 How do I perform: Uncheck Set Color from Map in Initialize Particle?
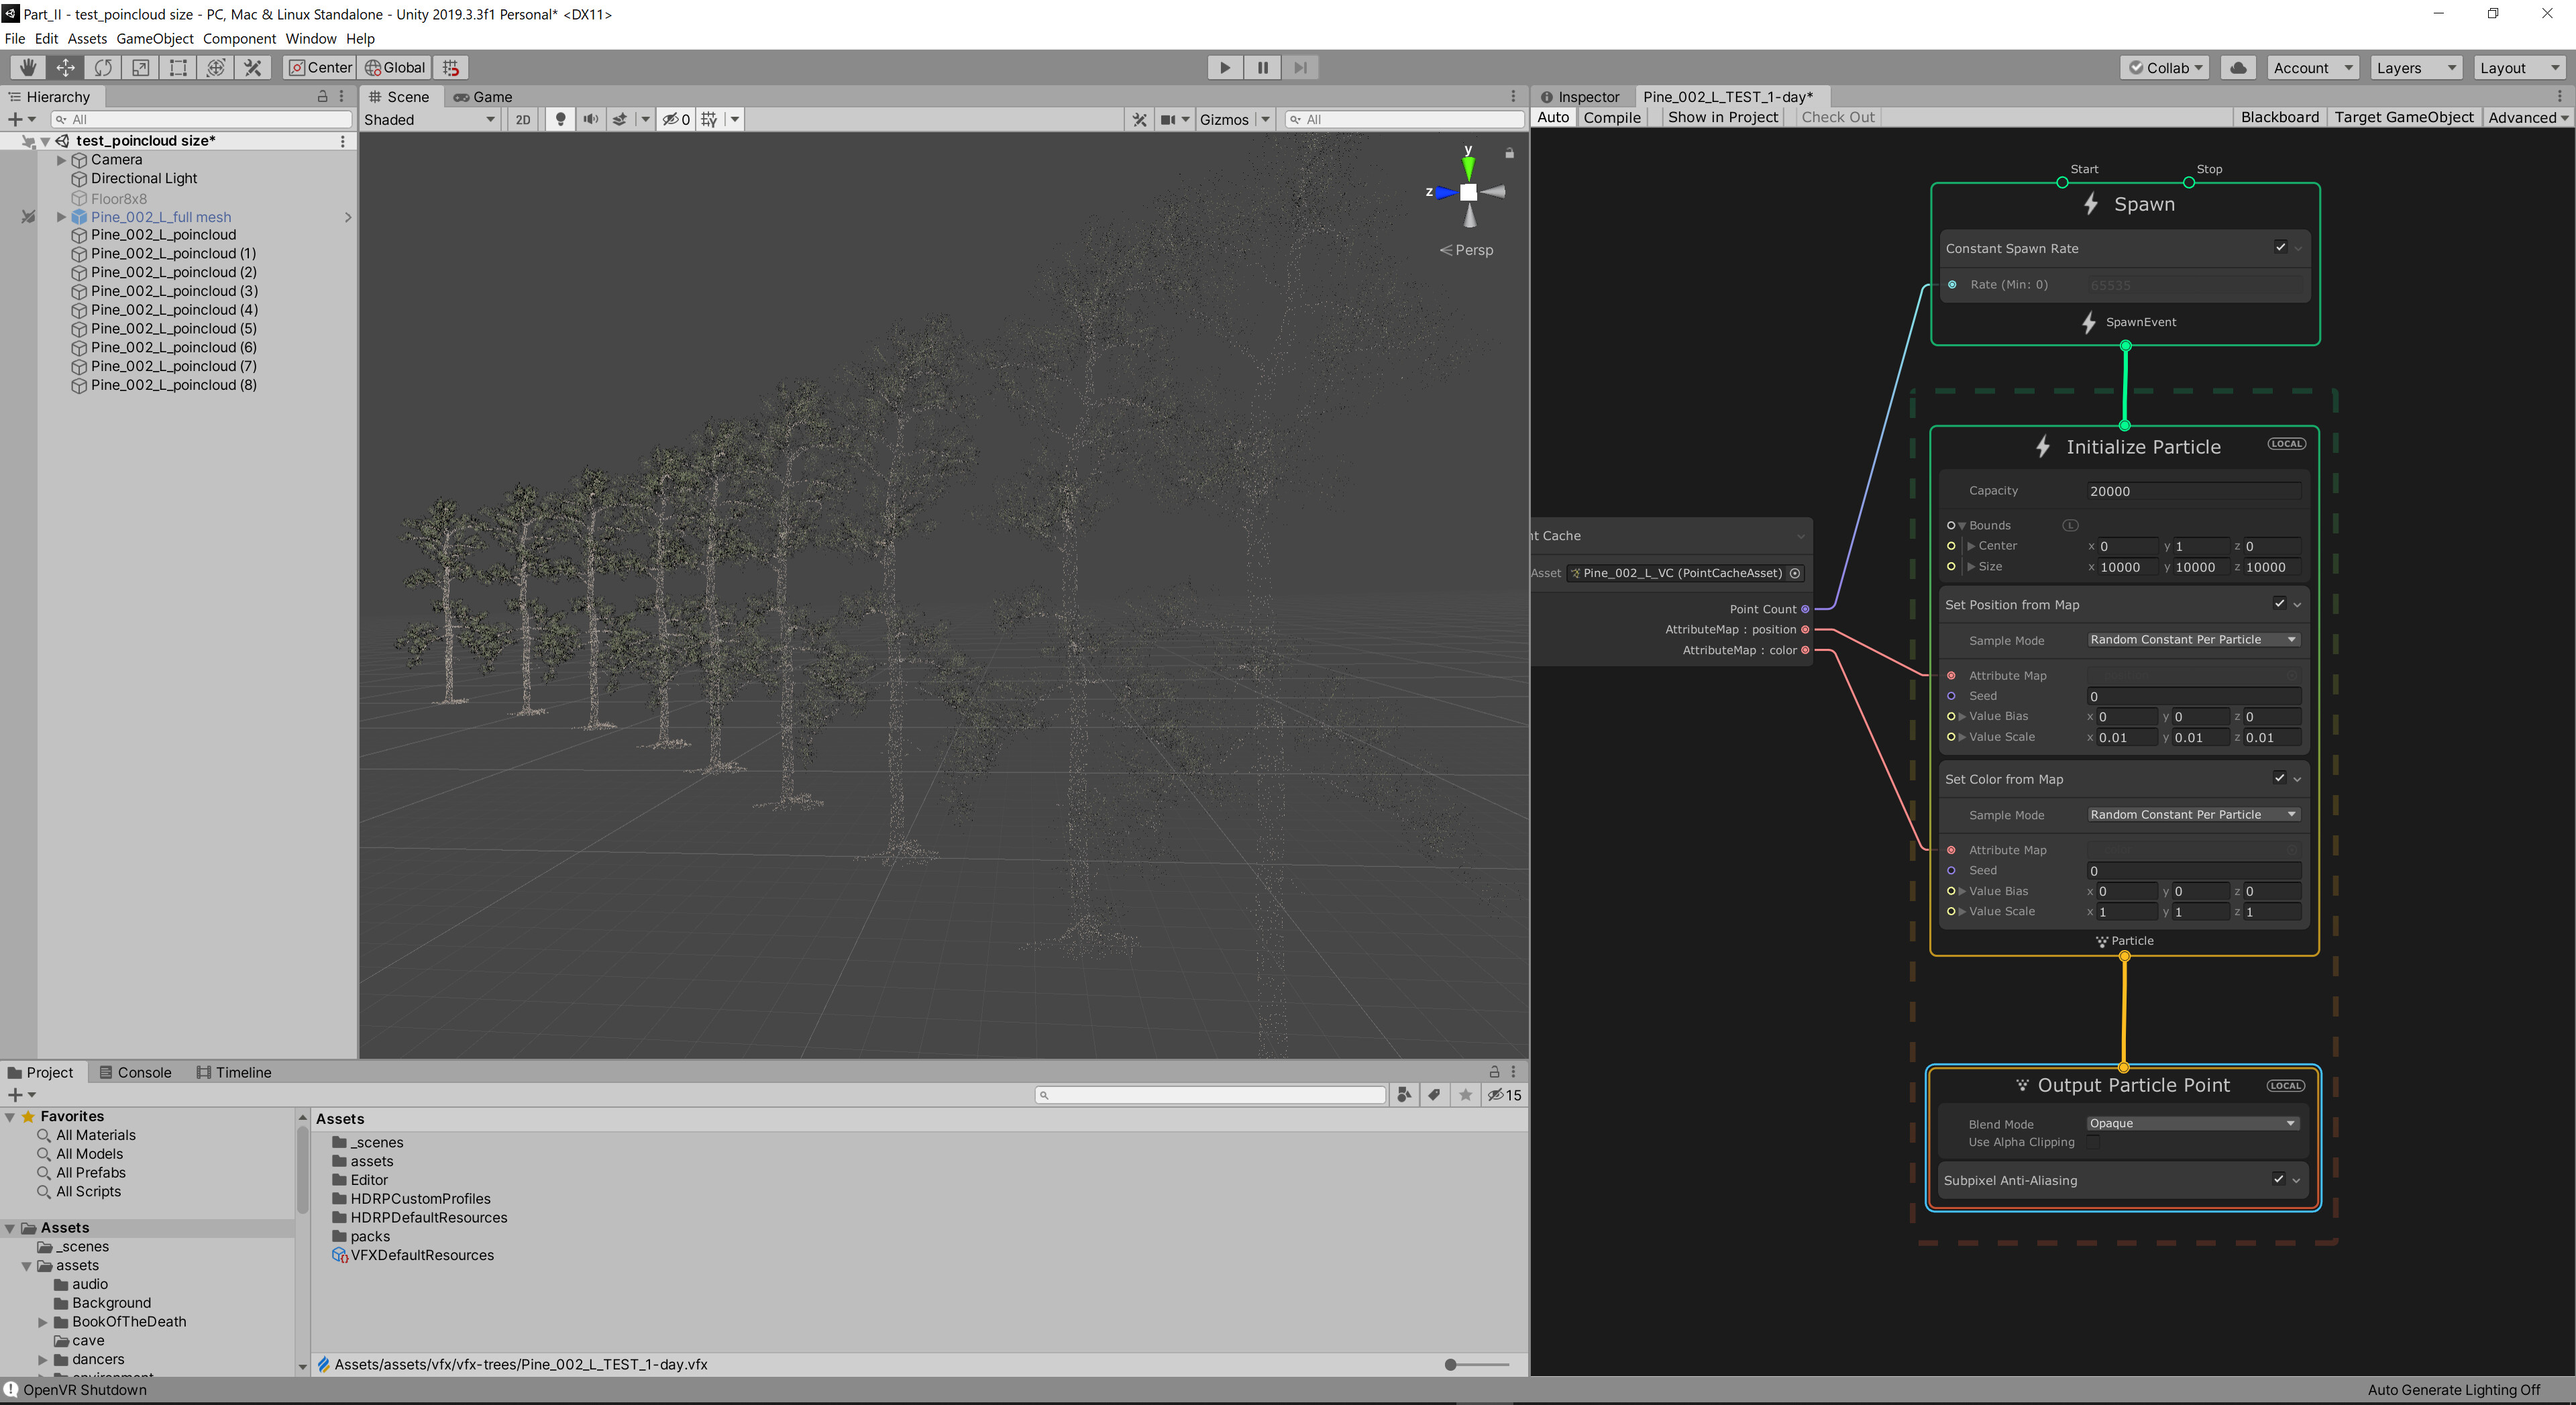[x=2280, y=778]
